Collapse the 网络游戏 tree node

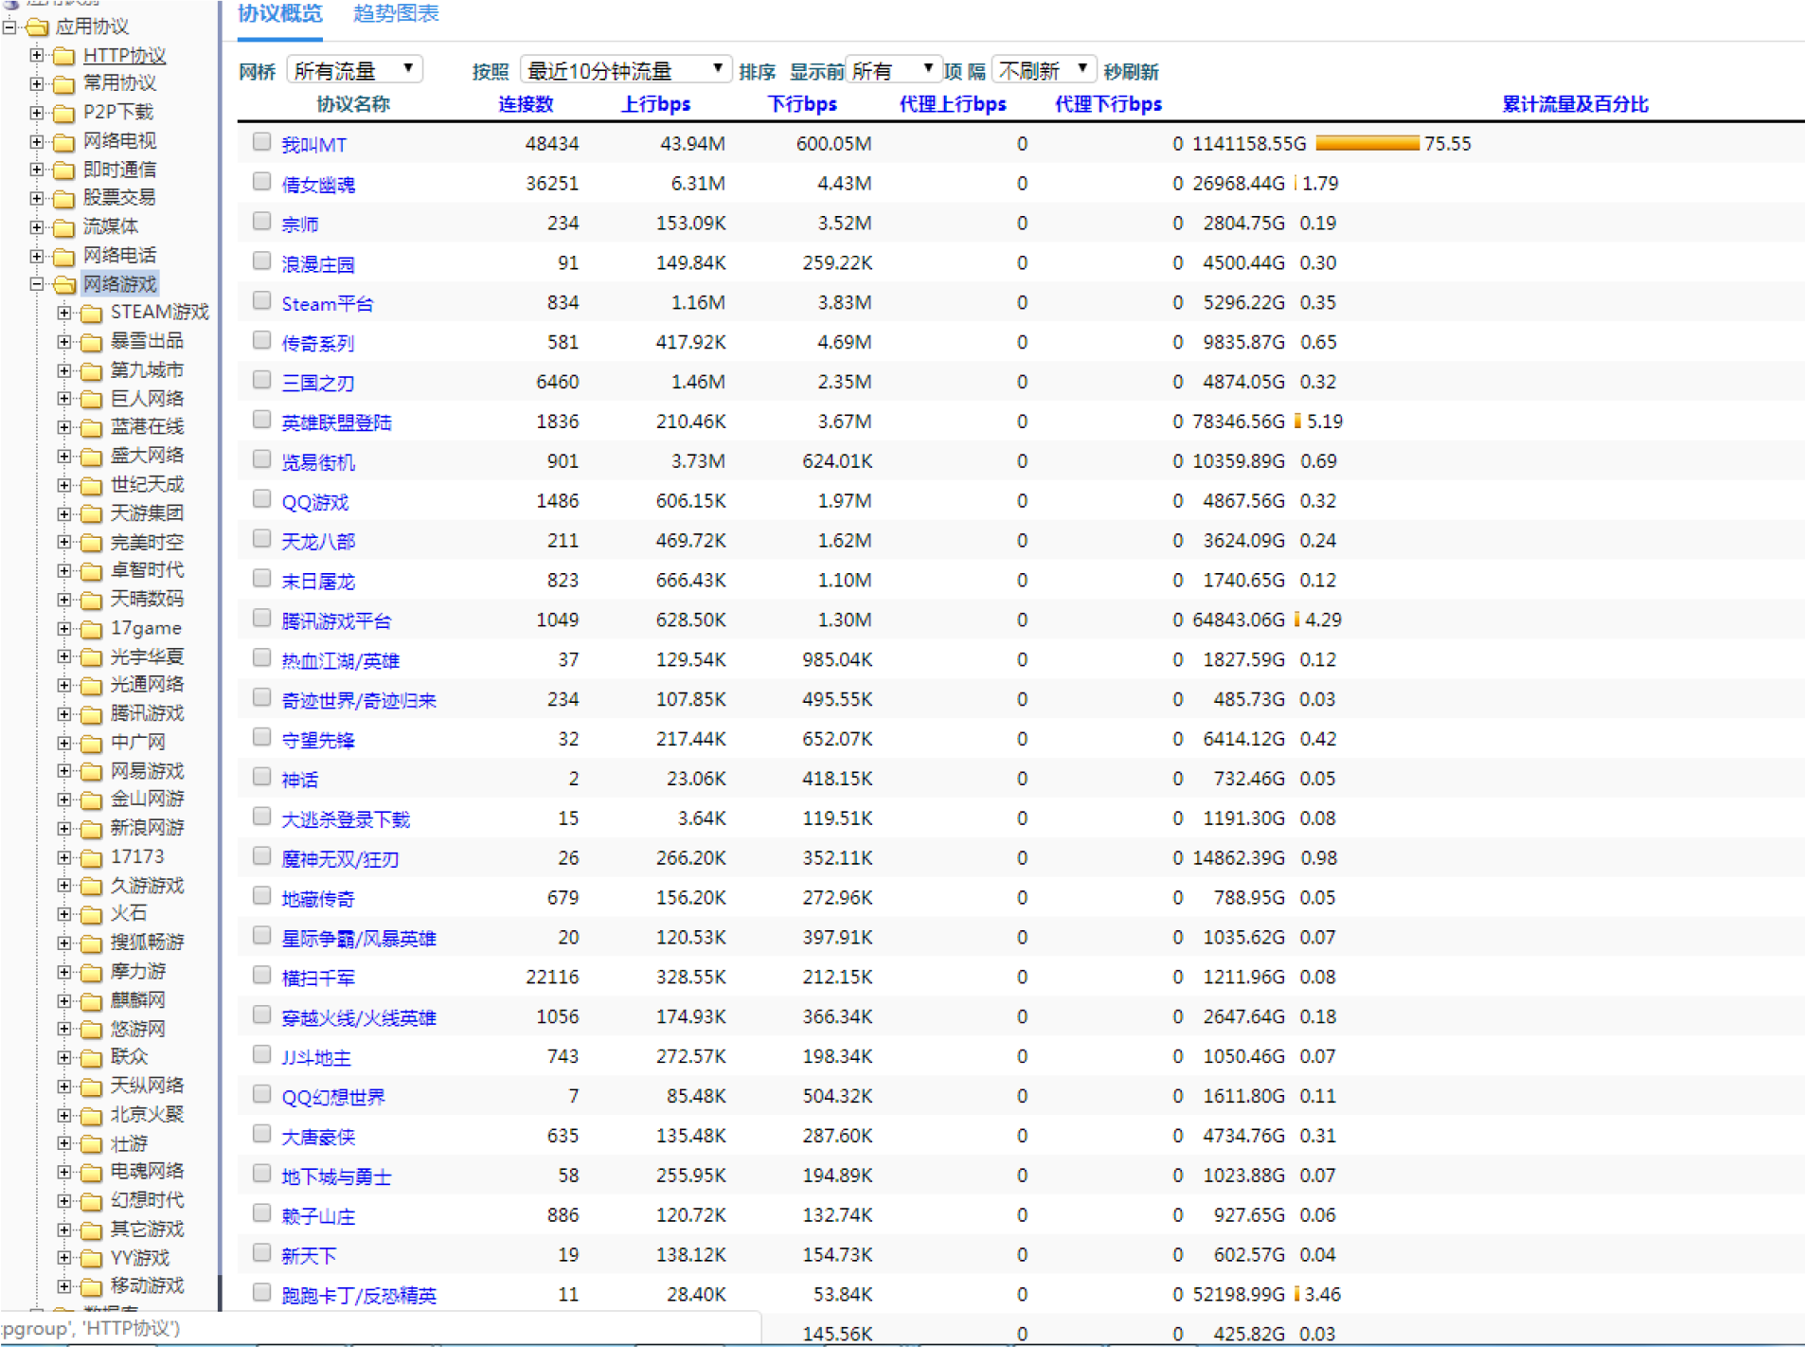[37, 283]
